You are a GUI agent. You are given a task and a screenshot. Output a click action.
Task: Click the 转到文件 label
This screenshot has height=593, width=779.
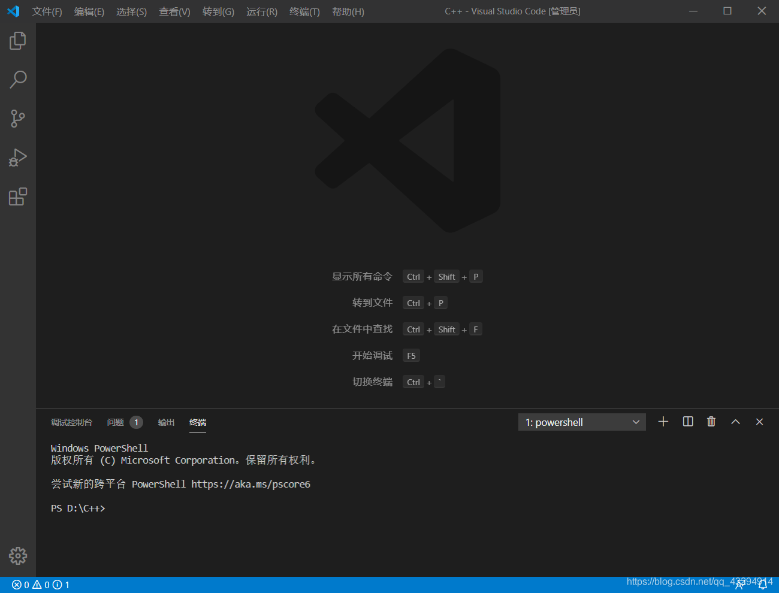click(372, 303)
